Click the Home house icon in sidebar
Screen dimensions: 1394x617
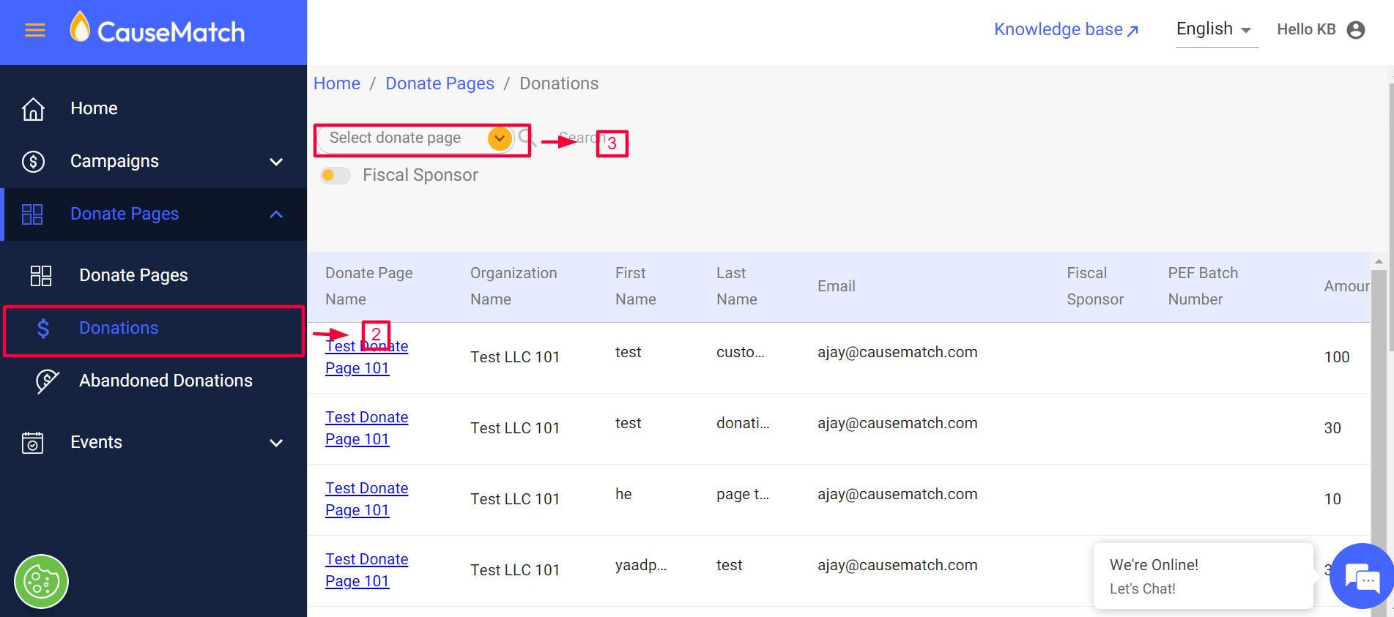tap(33, 108)
